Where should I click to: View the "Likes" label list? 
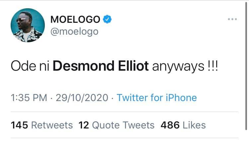point(194,125)
